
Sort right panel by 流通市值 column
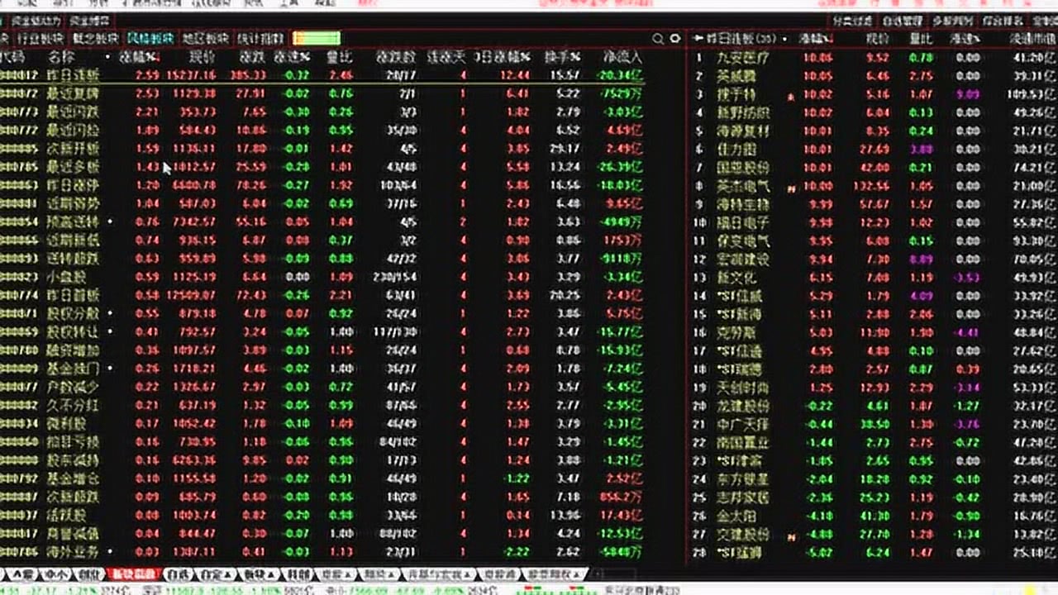point(1033,39)
